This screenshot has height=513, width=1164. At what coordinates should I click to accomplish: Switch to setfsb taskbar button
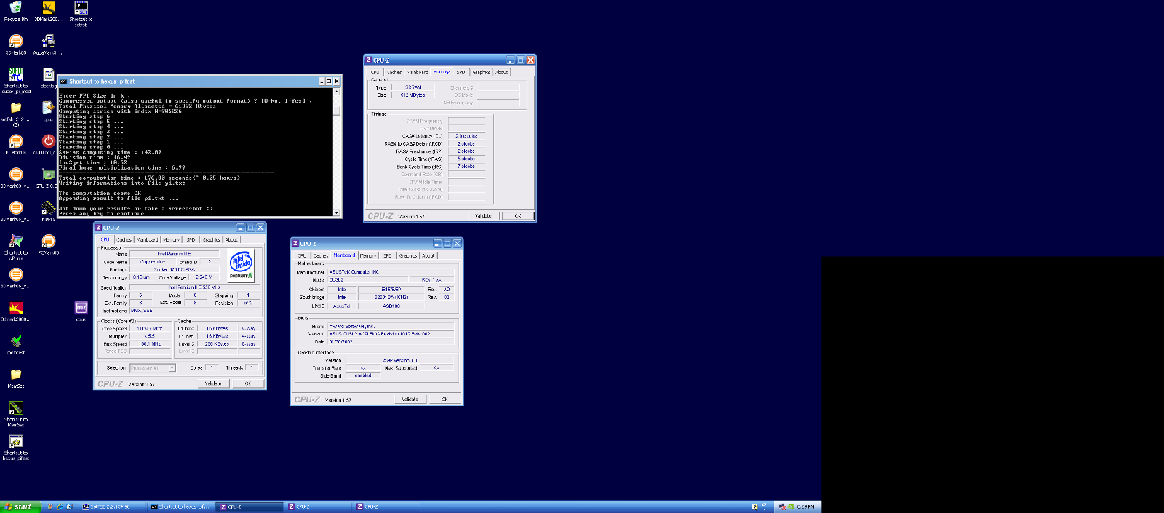point(112,506)
